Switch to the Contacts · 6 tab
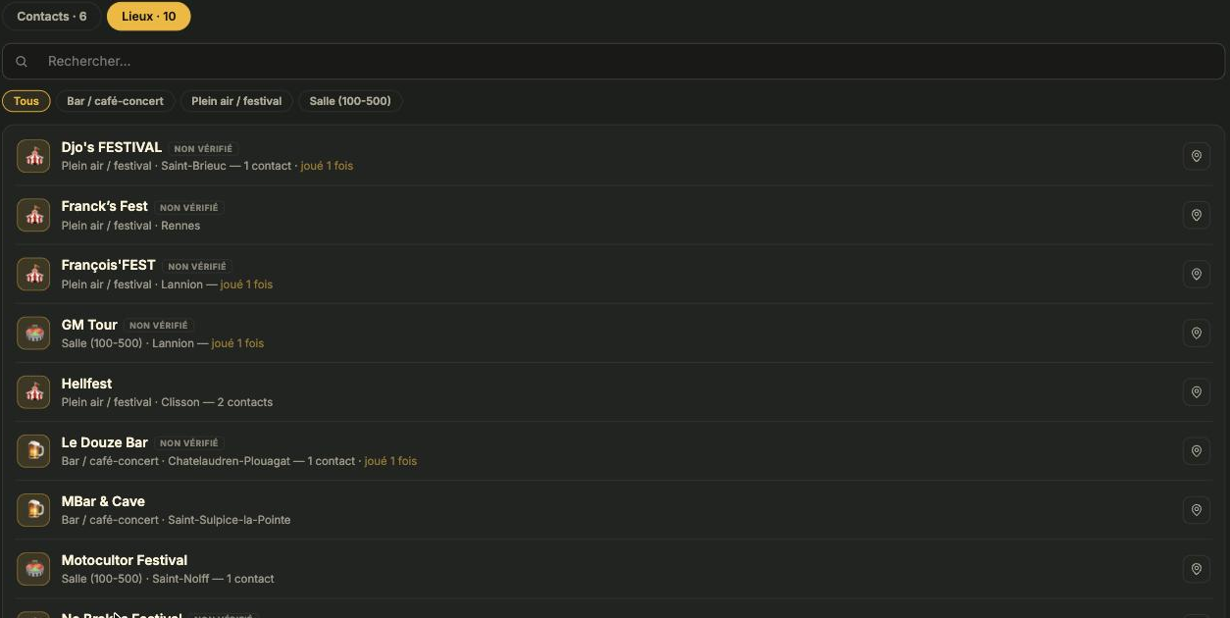This screenshot has width=1230, height=618. click(52, 17)
